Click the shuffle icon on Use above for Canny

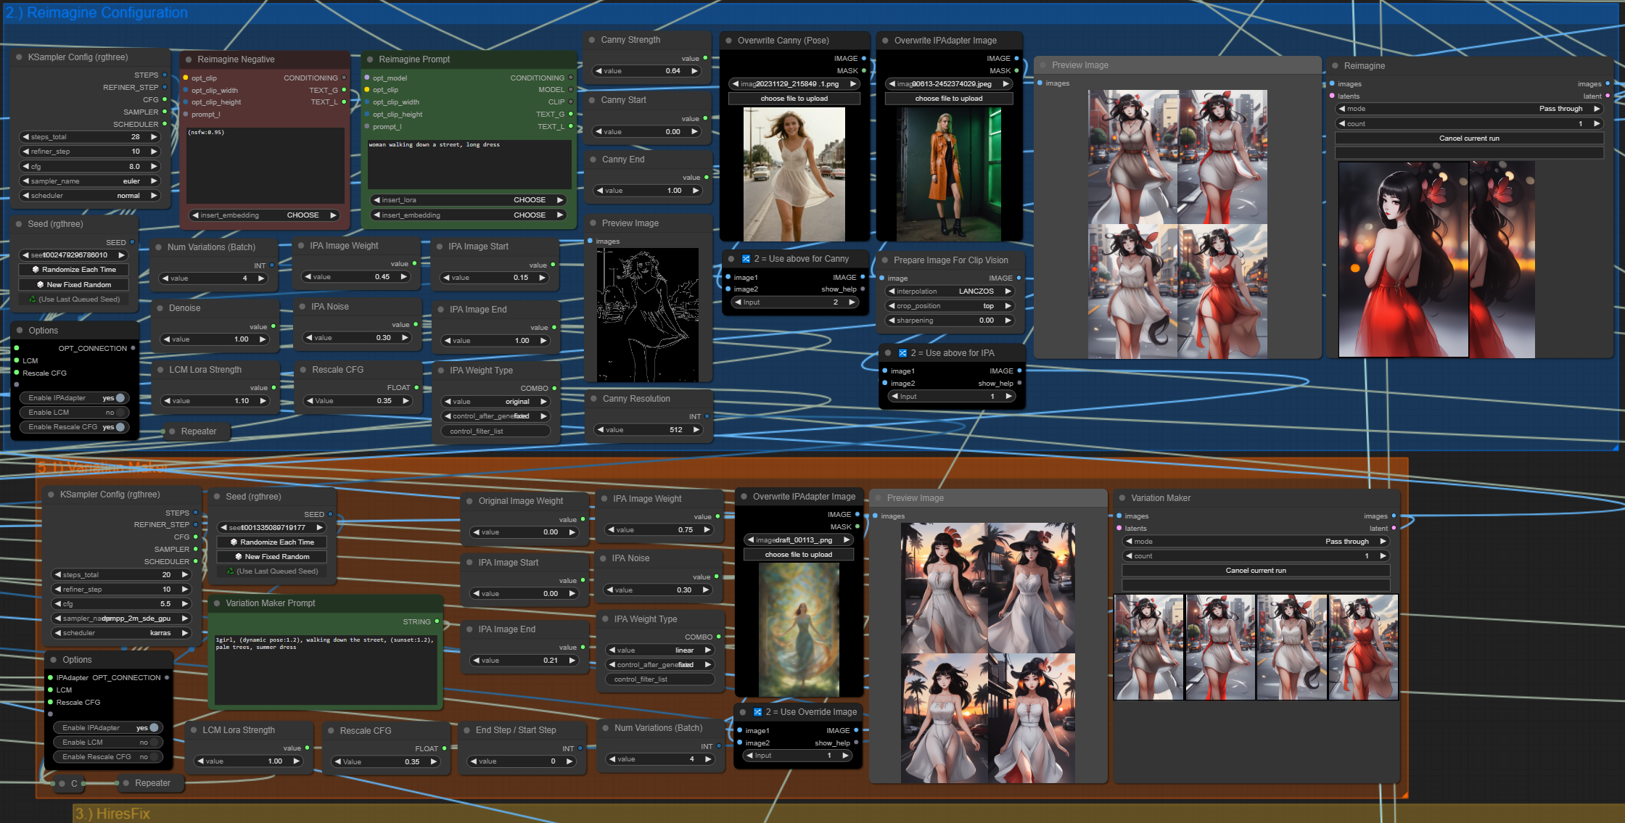point(746,259)
